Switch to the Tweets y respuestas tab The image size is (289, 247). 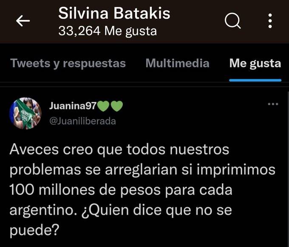(68, 63)
